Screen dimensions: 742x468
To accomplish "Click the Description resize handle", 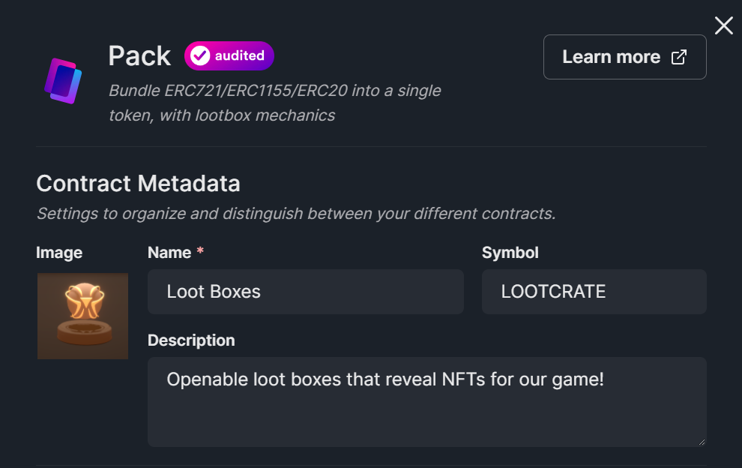I will pos(702,441).
